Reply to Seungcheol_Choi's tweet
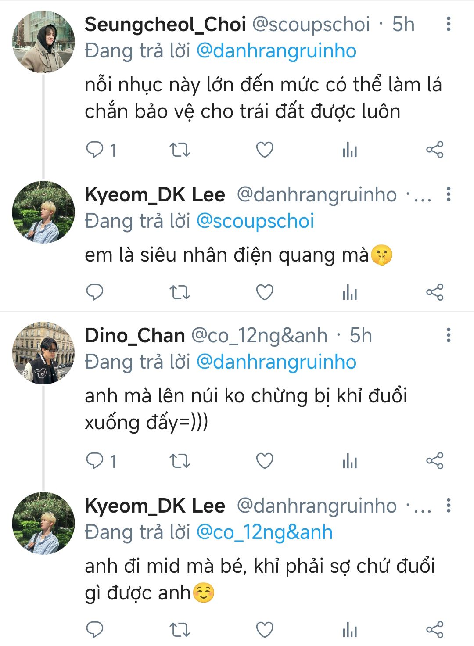Screen dimensions: 474x646 (95, 150)
